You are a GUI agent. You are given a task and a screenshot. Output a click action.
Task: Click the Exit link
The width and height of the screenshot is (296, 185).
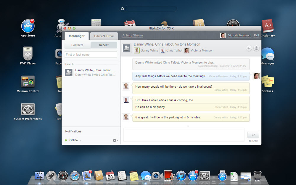coord(256,36)
